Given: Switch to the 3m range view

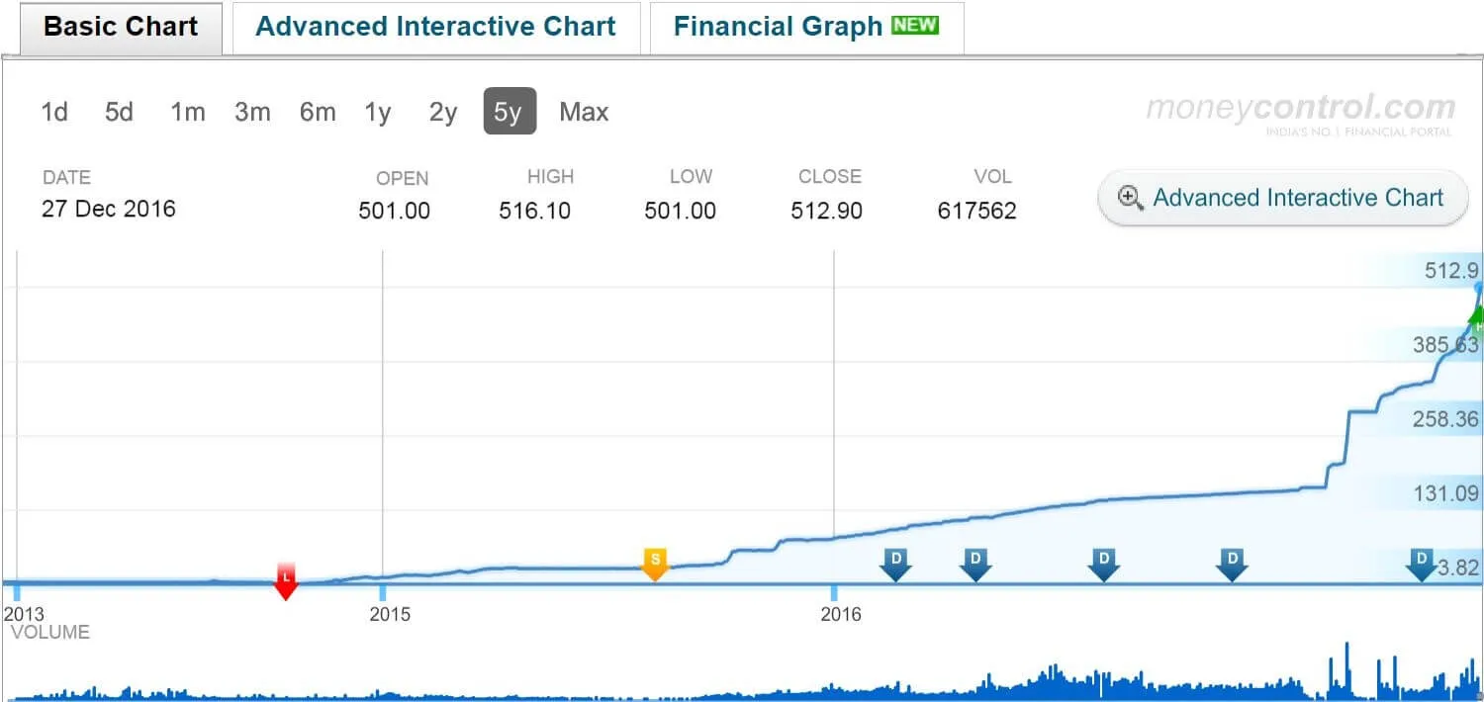Looking at the screenshot, I should [x=252, y=112].
